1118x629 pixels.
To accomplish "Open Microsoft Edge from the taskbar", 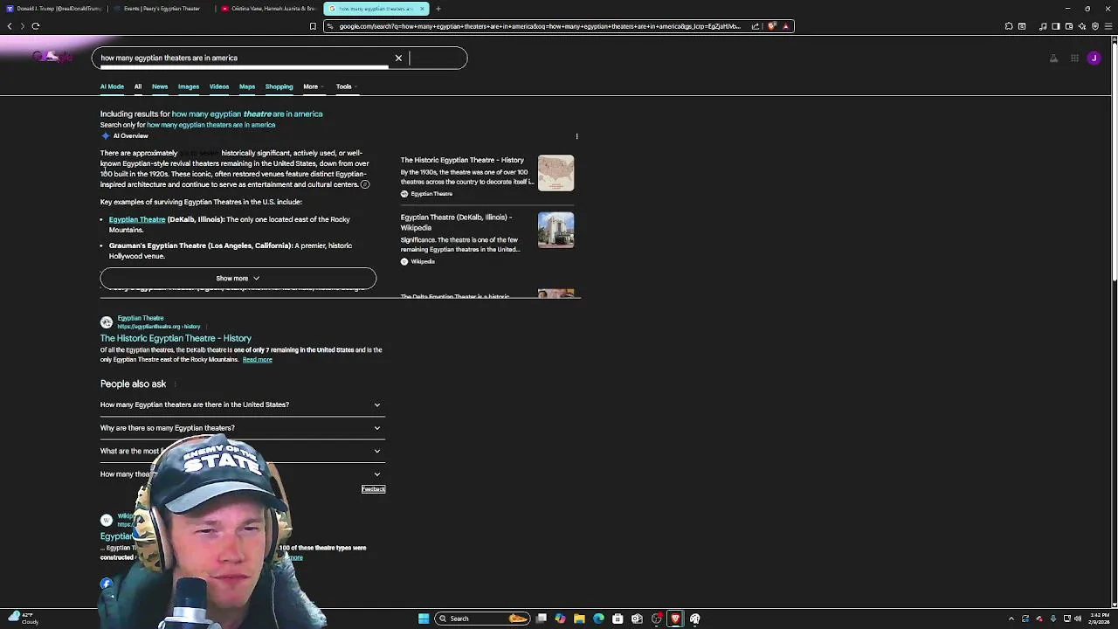I will point(598,619).
